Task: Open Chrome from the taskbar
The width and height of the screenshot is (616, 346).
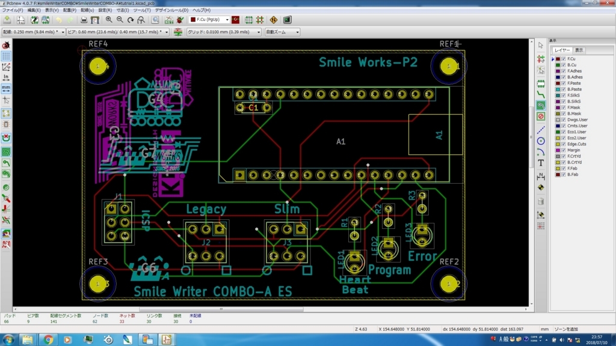Action: [49, 340]
